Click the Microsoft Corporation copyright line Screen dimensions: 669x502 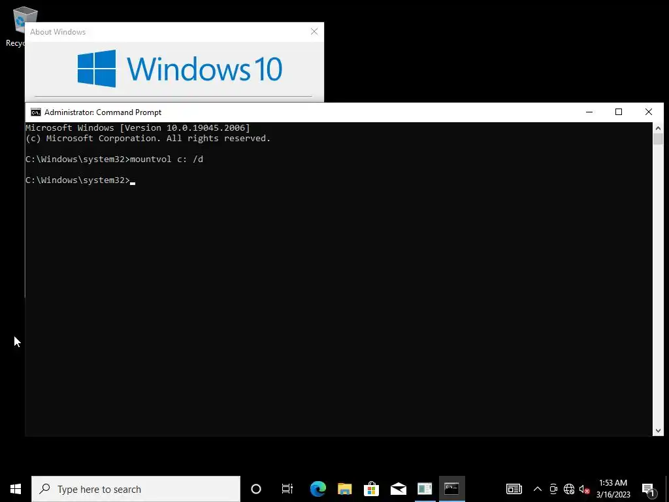tap(148, 139)
